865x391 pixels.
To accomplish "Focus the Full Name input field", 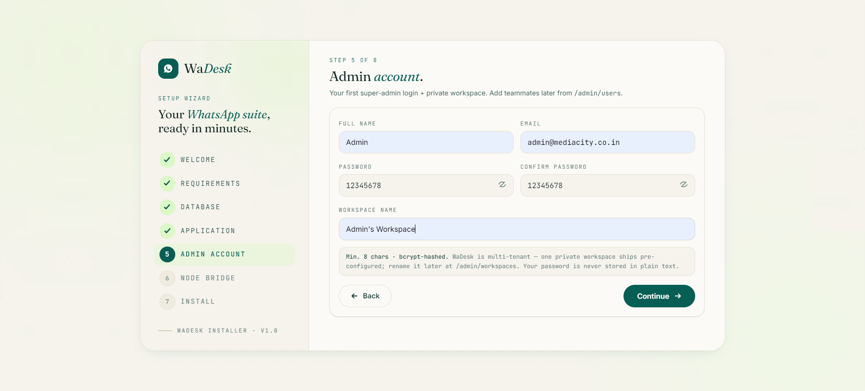I will [x=426, y=142].
